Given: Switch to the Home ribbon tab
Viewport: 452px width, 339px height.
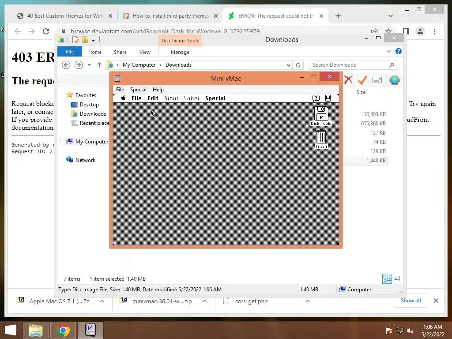Looking at the screenshot, I should (x=95, y=52).
